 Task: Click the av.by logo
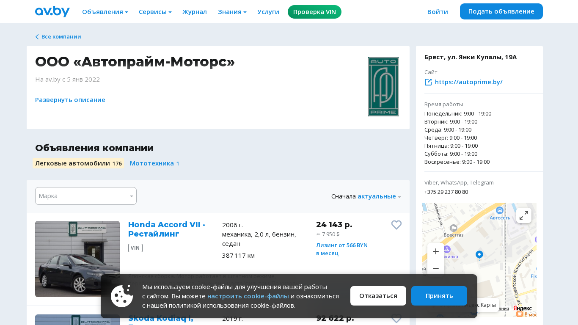(52, 11)
